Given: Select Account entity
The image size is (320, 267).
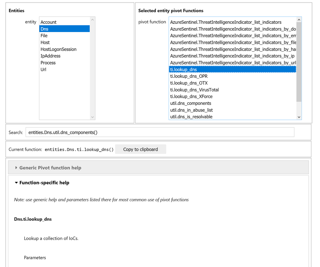Looking at the screenshot, I should (49, 22).
